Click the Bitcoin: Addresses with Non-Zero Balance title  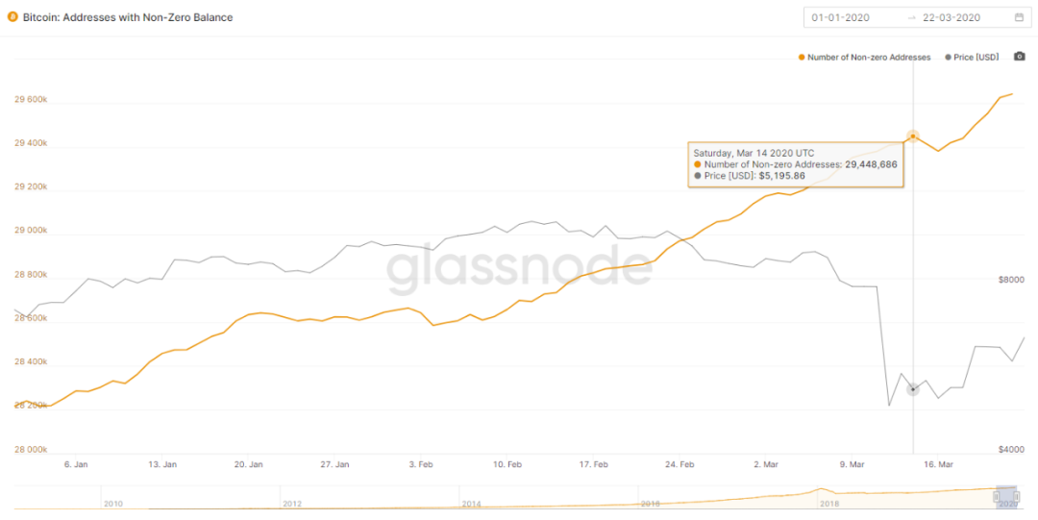tap(127, 17)
